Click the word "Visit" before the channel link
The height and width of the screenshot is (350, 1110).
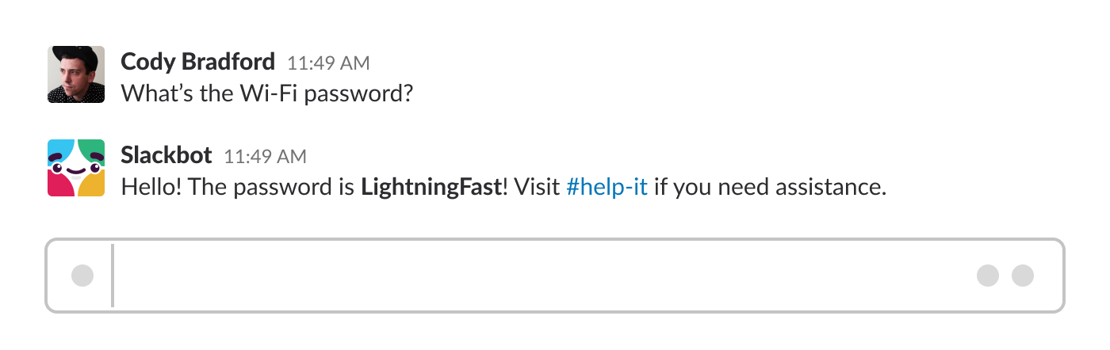coord(538,188)
